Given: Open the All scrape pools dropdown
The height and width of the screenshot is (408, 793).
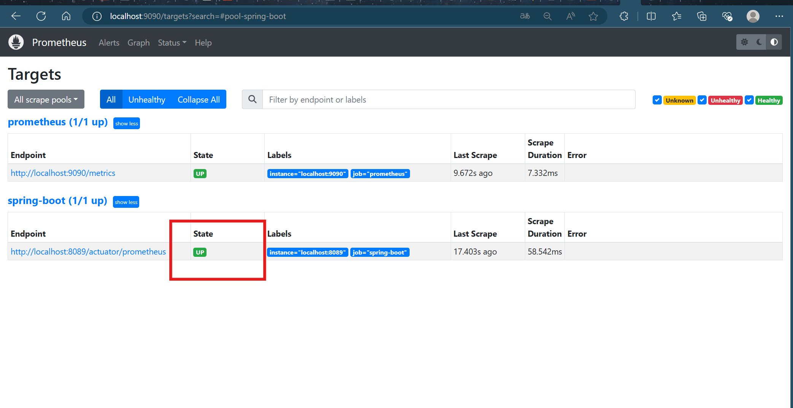Looking at the screenshot, I should pyautogui.click(x=46, y=100).
